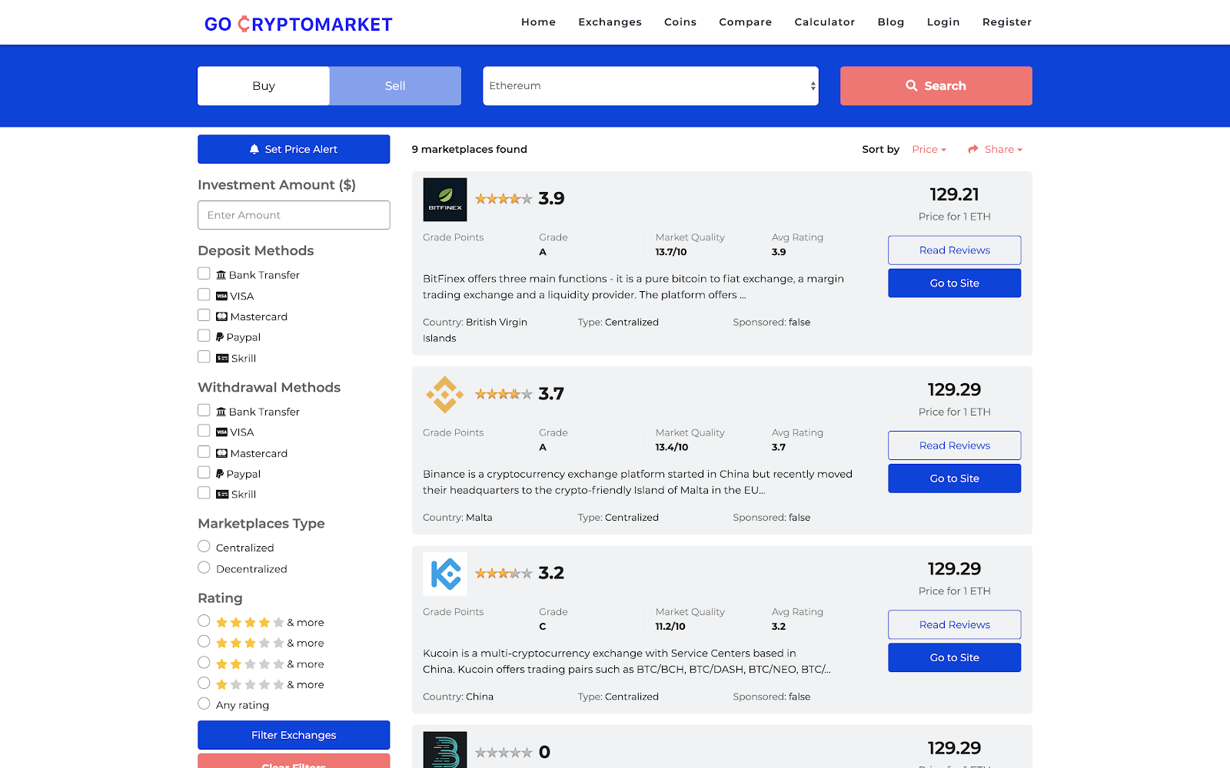The image size is (1230, 768).
Task: Go to Site for Bitfinex
Action: pos(955,283)
